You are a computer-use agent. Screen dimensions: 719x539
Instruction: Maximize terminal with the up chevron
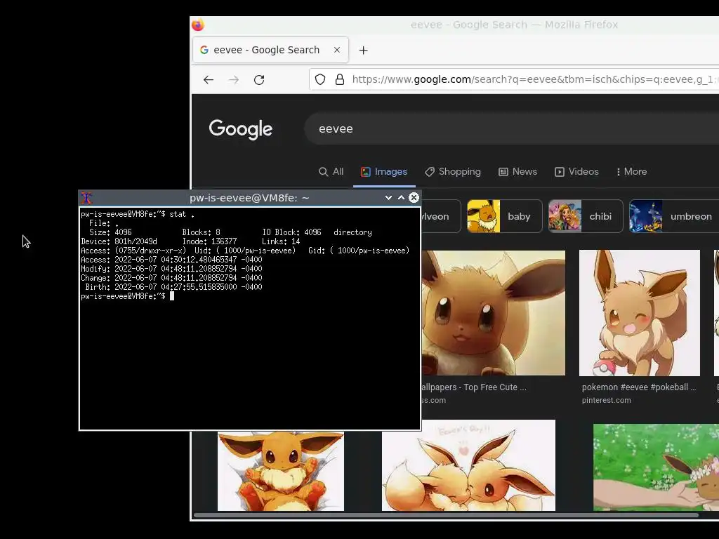[401, 197]
